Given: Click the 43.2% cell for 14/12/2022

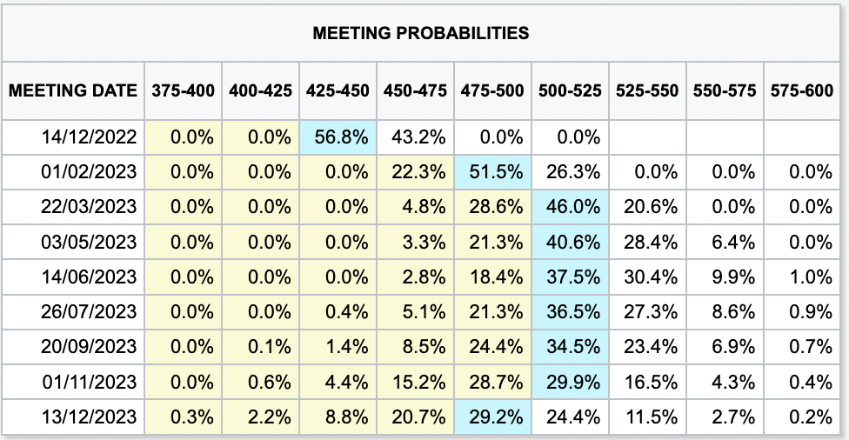Looking at the screenshot, I should (415, 137).
